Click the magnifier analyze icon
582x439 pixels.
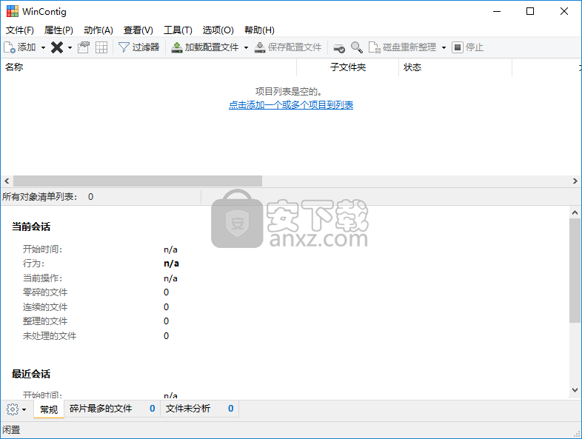coord(357,47)
